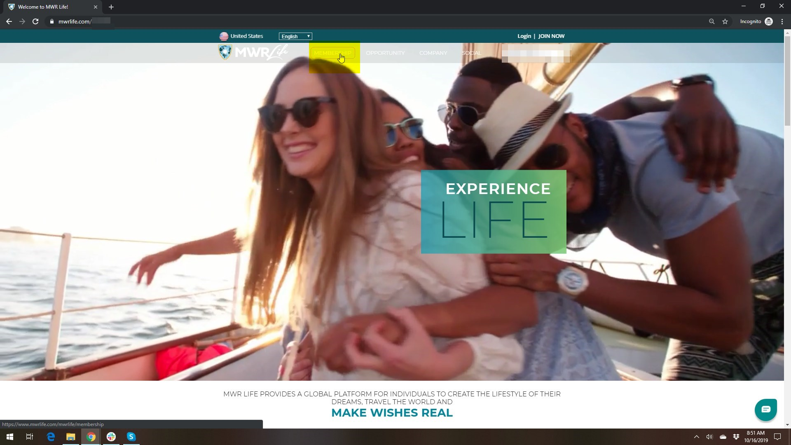Reload the page
The width and height of the screenshot is (791, 445).
(35, 21)
